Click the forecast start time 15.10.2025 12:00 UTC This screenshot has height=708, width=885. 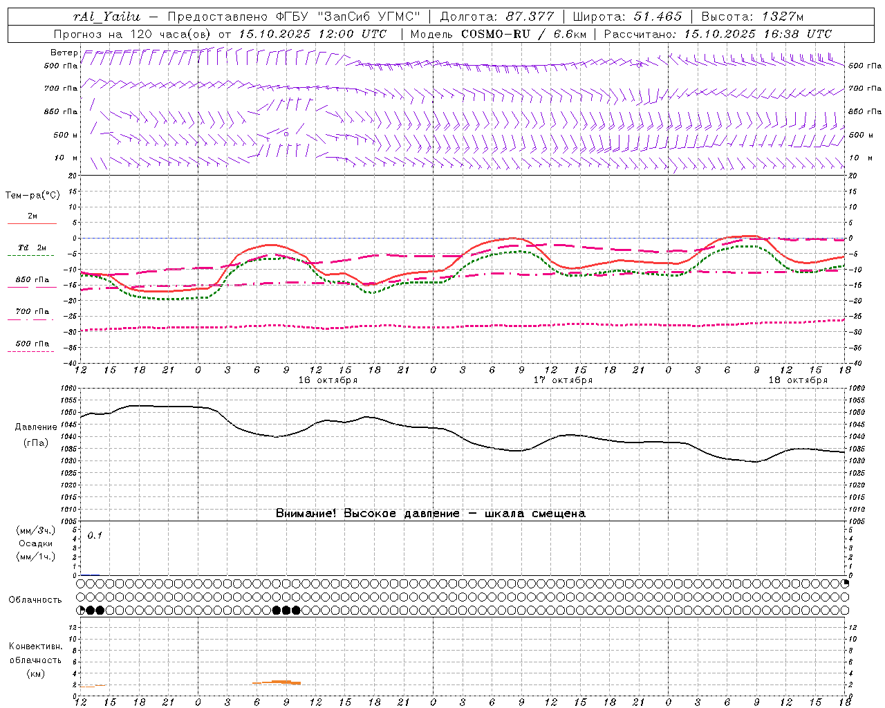click(312, 34)
